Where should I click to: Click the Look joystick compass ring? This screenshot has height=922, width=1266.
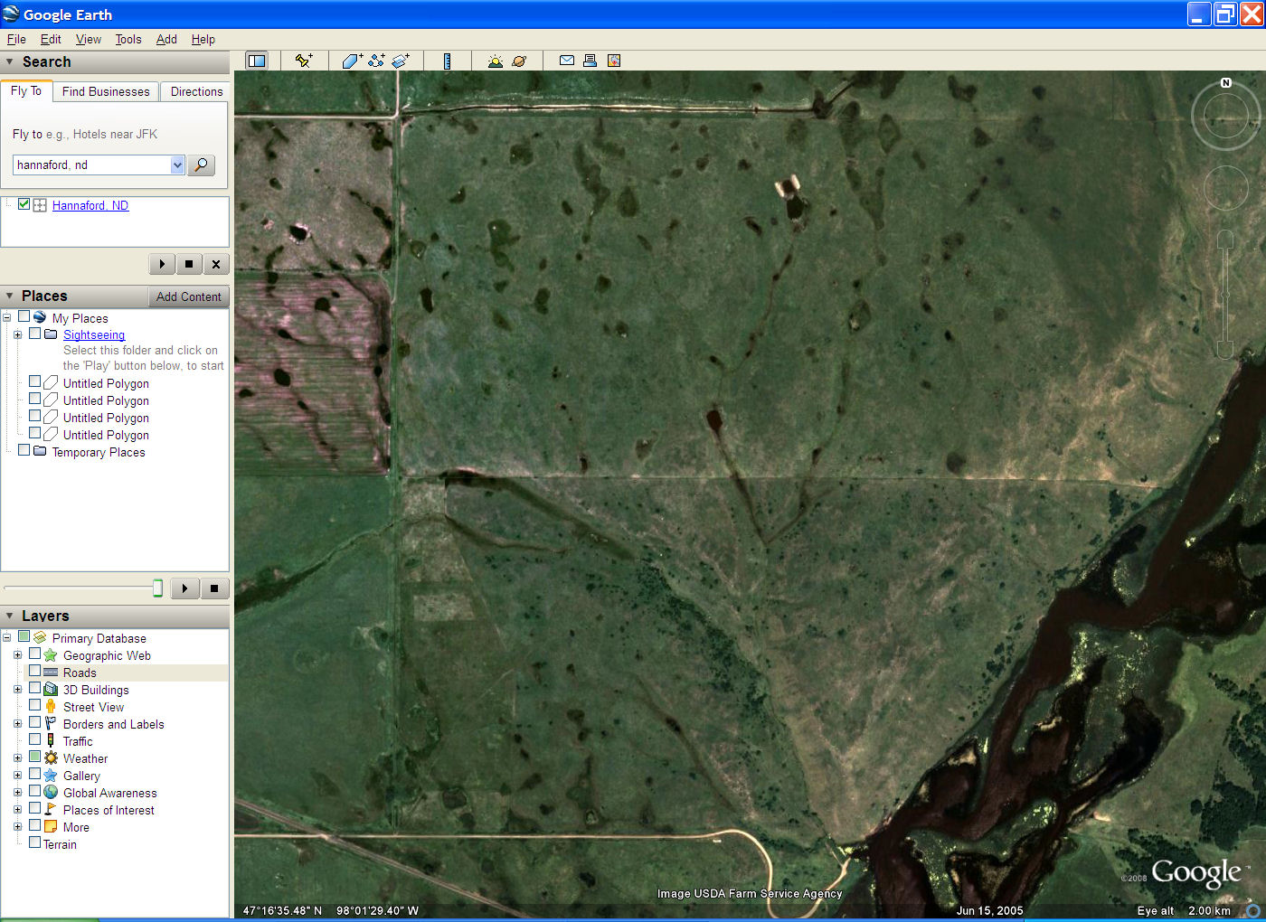coord(1225,117)
